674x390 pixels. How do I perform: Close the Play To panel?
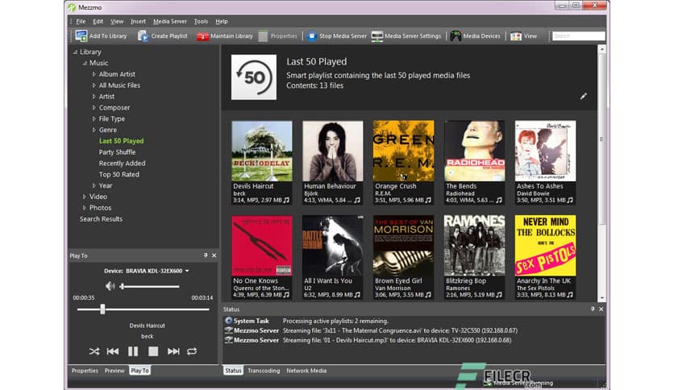(x=214, y=255)
